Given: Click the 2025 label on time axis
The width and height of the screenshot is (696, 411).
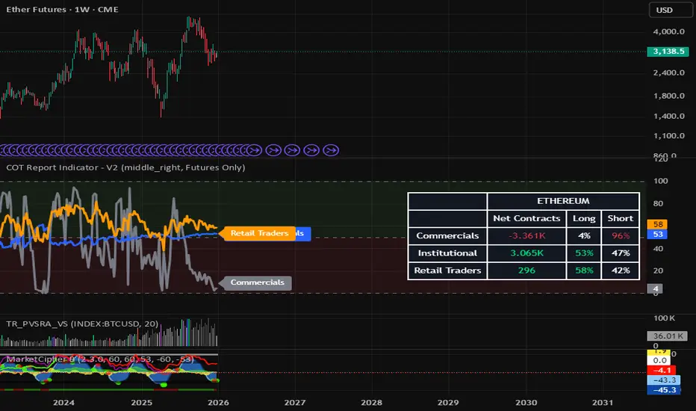Looking at the screenshot, I should 141,403.
